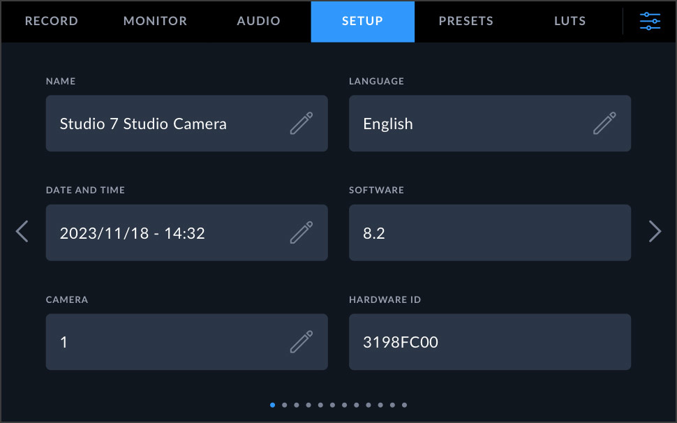Open the MONITOR tab

[155, 21]
